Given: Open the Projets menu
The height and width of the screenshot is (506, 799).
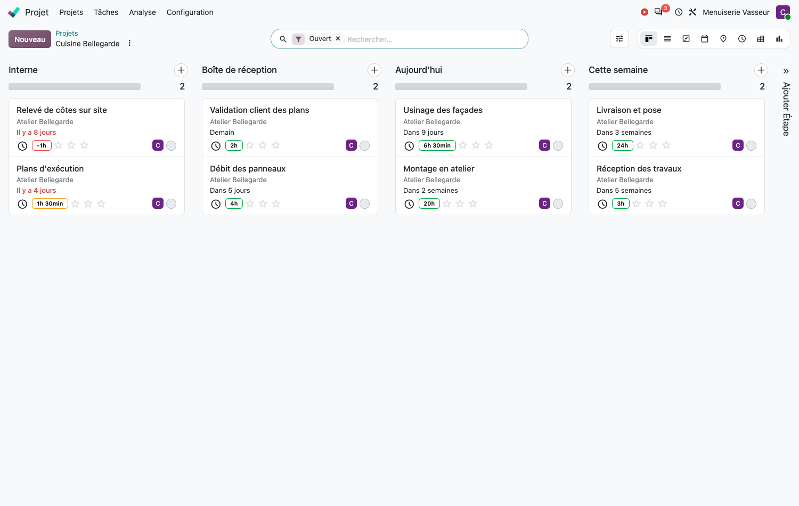Looking at the screenshot, I should (x=71, y=12).
